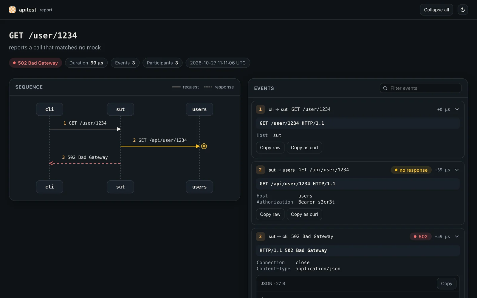Select the top sut participant node
Image resolution: width=477 pixels, height=298 pixels.
click(x=120, y=109)
